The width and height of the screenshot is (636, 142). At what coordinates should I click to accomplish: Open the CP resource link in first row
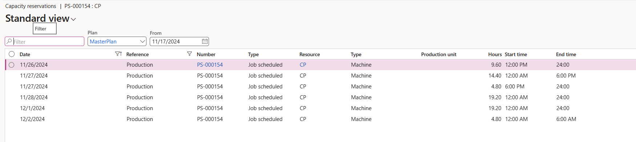(x=303, y=65)
